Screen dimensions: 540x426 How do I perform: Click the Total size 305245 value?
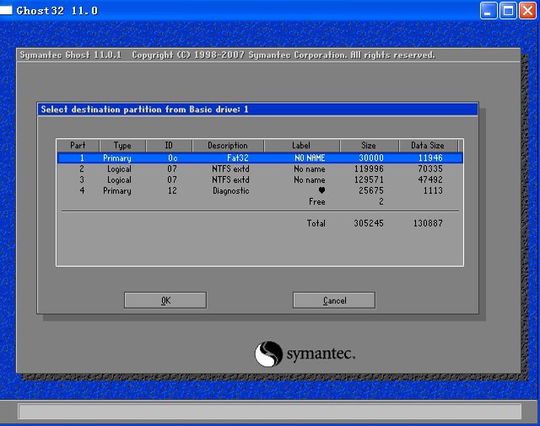click(369, 223)
